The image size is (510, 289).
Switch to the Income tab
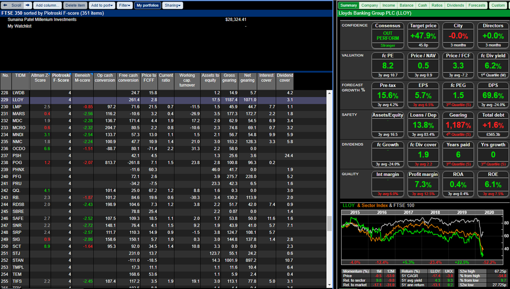click(x=389, y=5)
